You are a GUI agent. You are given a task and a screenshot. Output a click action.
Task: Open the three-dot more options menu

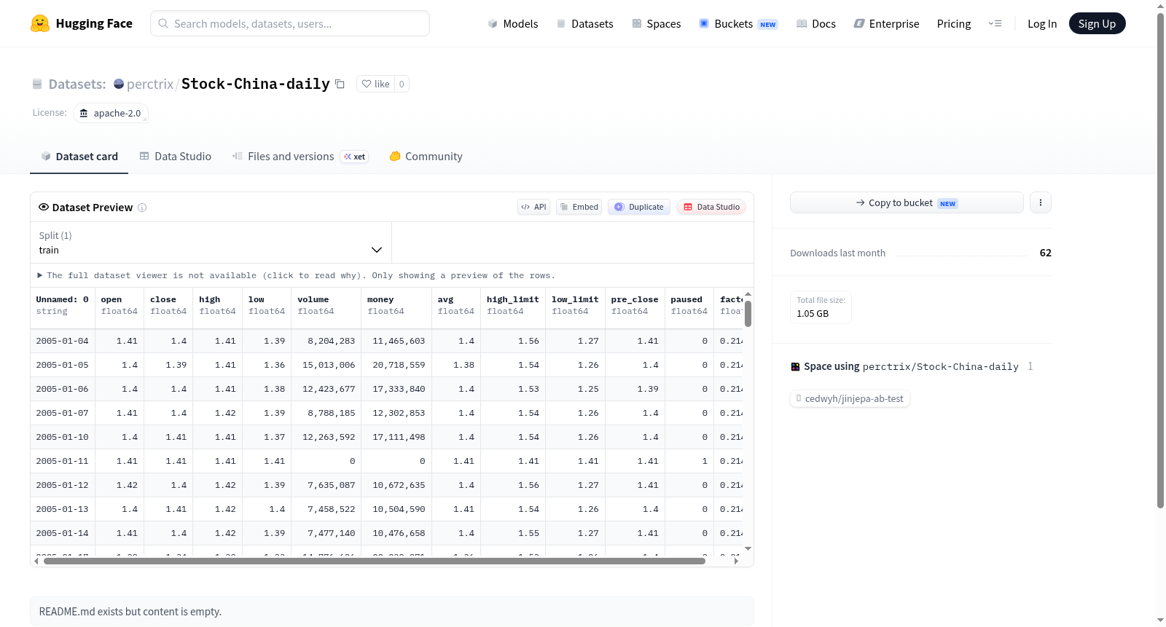(x=1041, y=202)
